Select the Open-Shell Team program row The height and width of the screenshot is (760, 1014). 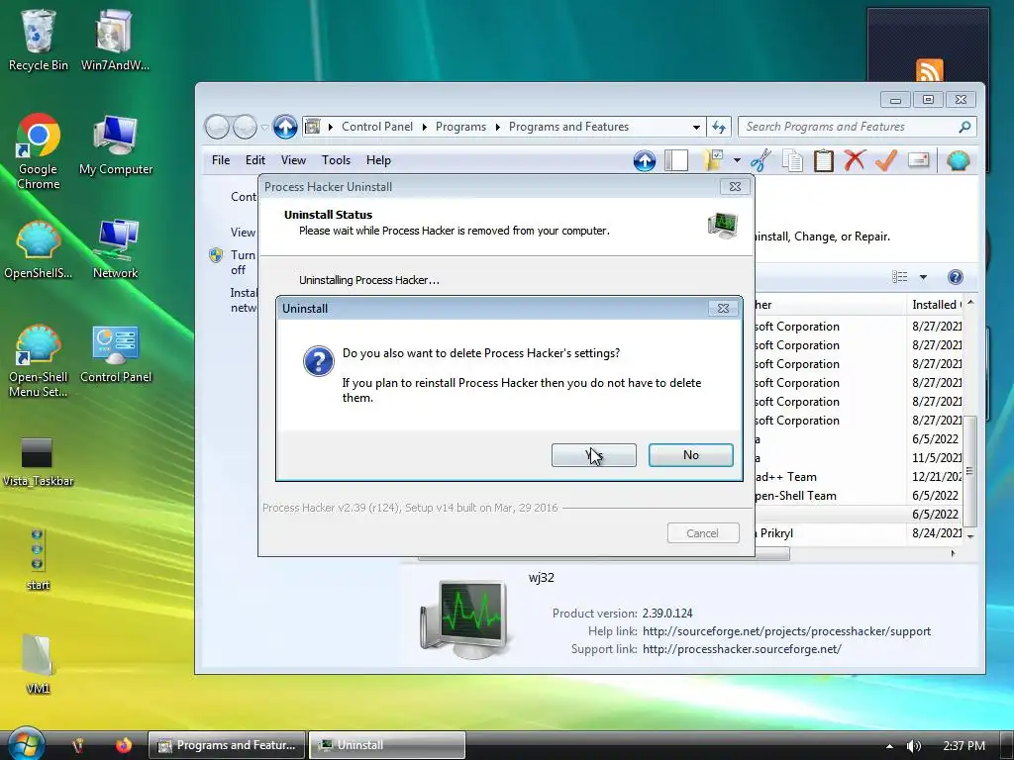858,496
